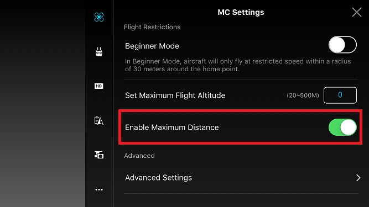Viewport: 369px width, 207px height.
Task: Open general settings via three-dots icon
Action: coord(99,190)
